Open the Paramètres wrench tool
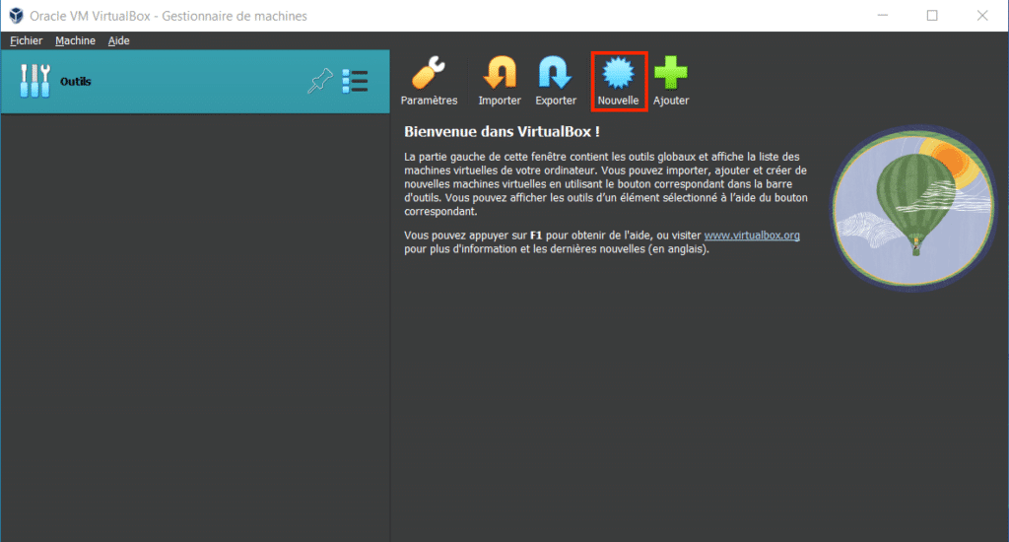This screenshot has width=1009, height=542. click(429, 81)
